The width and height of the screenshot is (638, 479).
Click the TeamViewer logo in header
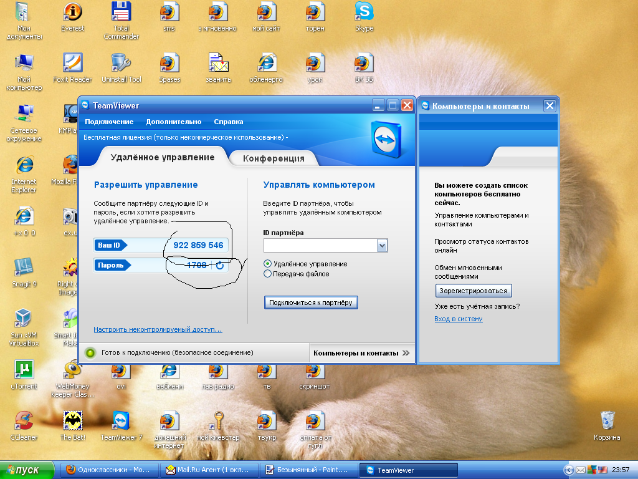(x=386, y=139)
